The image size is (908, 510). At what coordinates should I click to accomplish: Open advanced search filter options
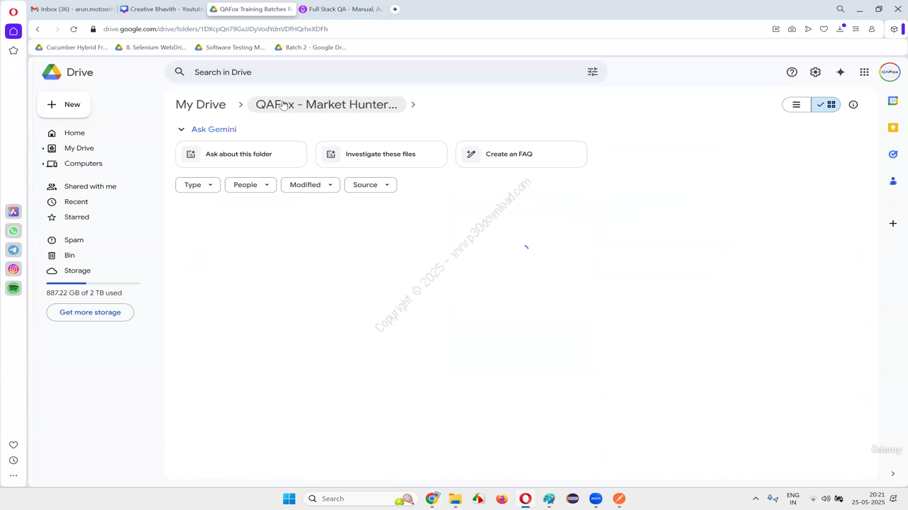click(x=592, y=72)
